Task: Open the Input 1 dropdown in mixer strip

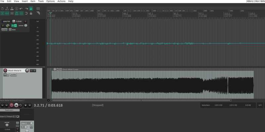Action: (x=27, y=123)
